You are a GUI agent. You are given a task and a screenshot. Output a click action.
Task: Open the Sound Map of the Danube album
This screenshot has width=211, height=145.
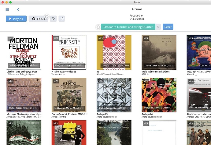click(114, 133)
